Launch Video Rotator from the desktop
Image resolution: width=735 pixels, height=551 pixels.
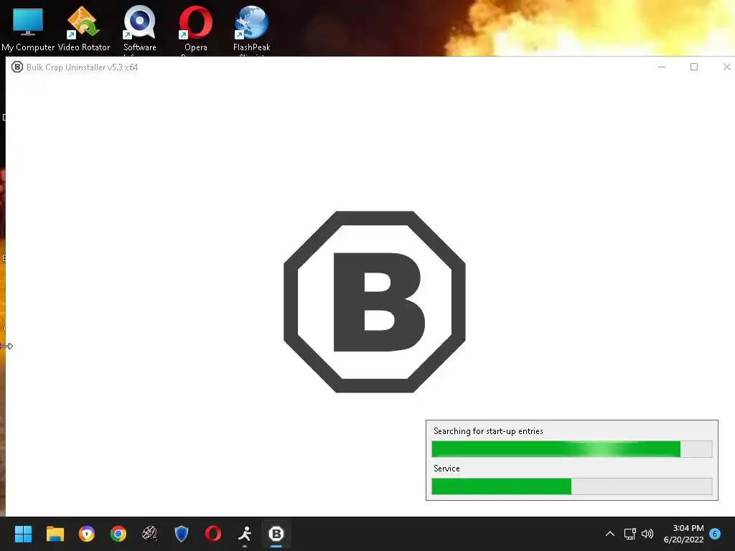[83, 29]
